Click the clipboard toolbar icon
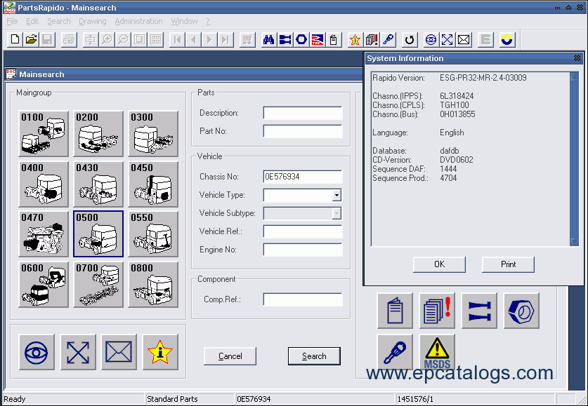588x406 pixels. pyautogui.click(x=334, y=39)
